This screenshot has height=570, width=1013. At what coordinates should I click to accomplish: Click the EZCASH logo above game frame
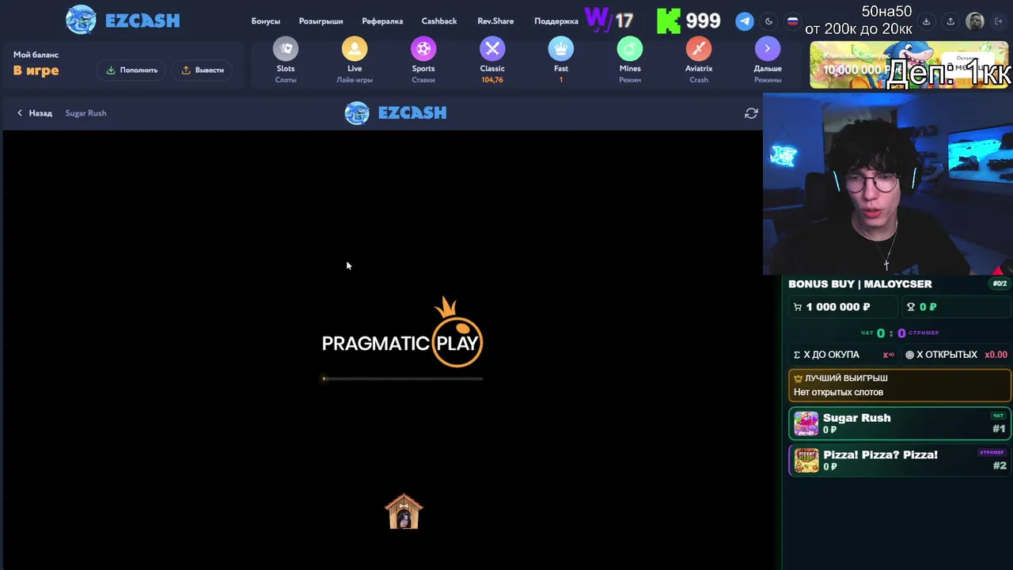point(396,113)
